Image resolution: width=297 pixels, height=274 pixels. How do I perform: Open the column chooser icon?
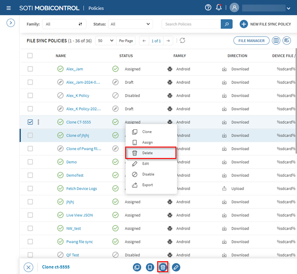pyautogui.click(x=276, y=41)
